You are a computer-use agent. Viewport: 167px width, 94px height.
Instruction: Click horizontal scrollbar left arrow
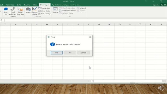tap(92, 81)
